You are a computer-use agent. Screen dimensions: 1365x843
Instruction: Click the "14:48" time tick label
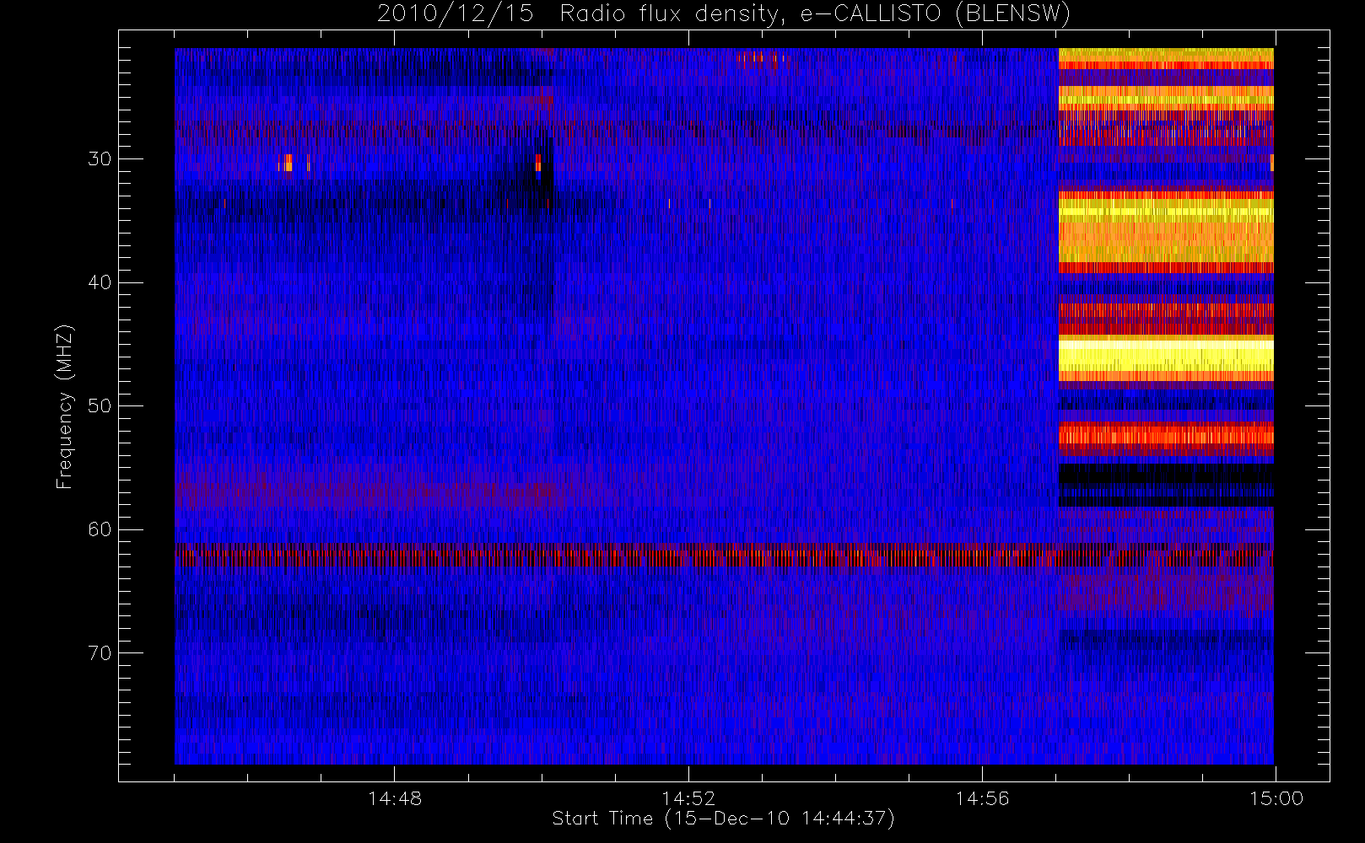click(x=395, y=798)
